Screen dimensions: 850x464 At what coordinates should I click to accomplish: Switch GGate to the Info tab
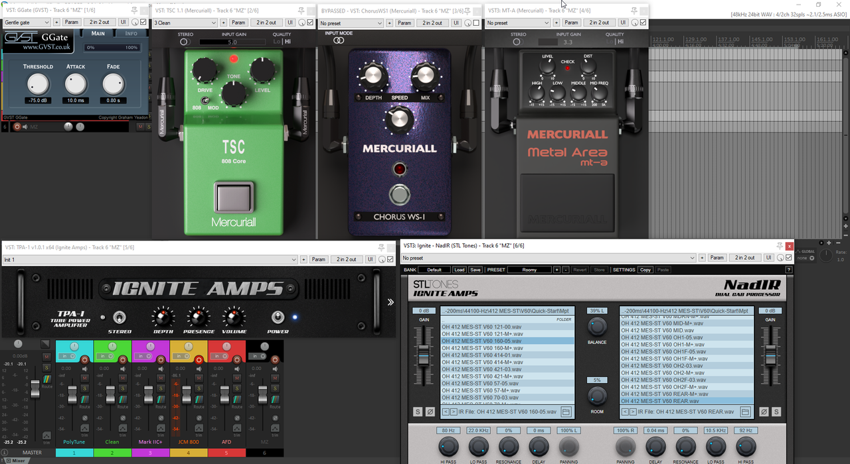[x=131, y=33]
